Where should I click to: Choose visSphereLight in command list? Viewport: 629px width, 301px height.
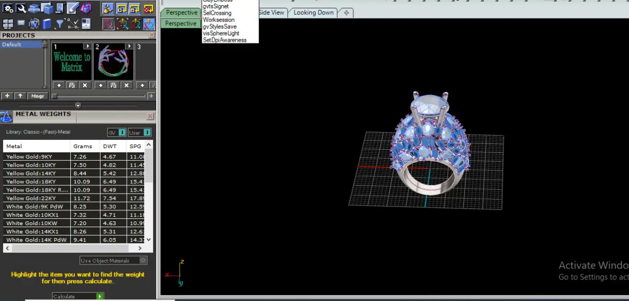[221, 34]
